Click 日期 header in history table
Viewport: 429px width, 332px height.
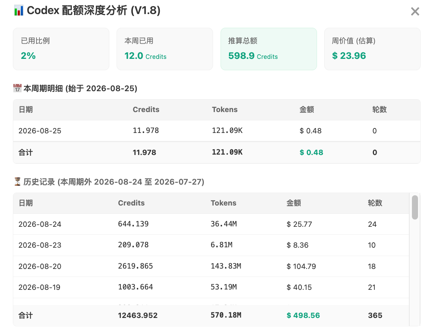pyautogui.click(x=26, y=203)
